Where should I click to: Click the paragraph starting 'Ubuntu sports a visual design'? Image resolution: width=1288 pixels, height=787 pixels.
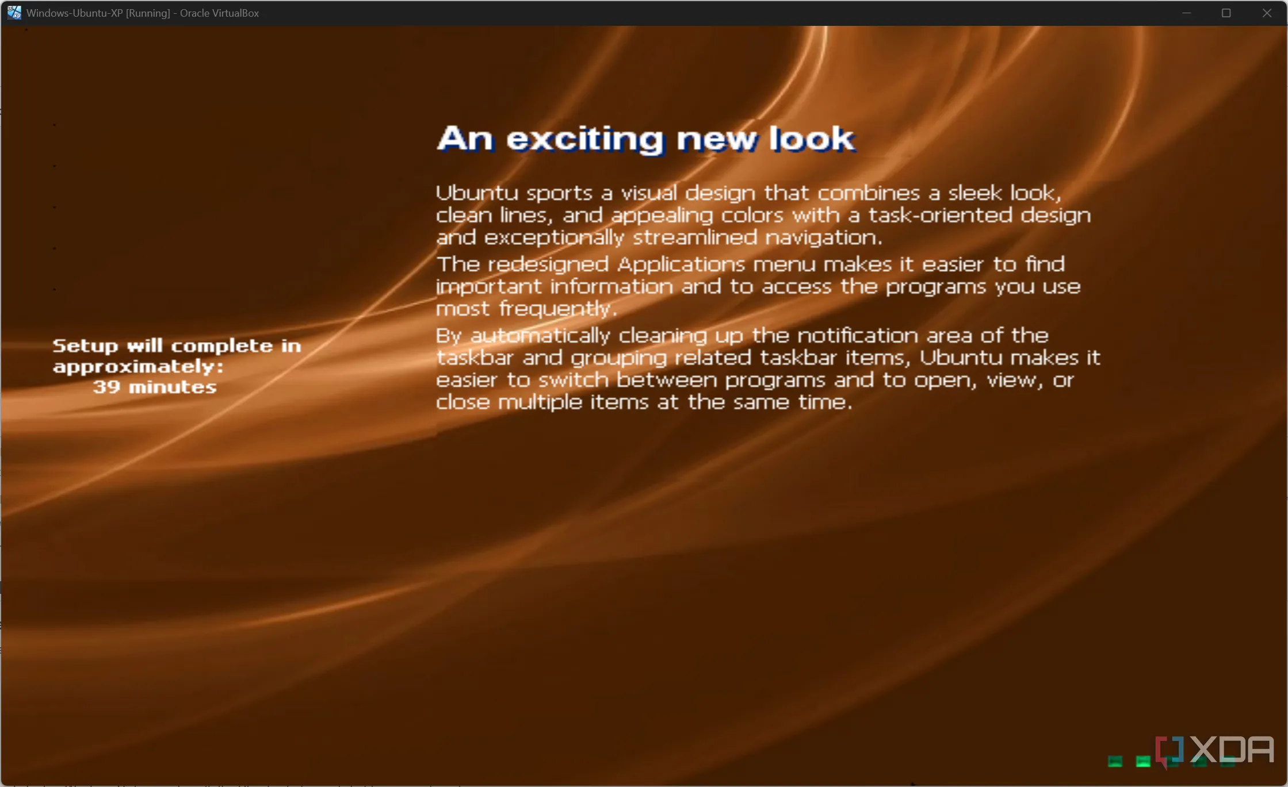[x=763, y=214]
